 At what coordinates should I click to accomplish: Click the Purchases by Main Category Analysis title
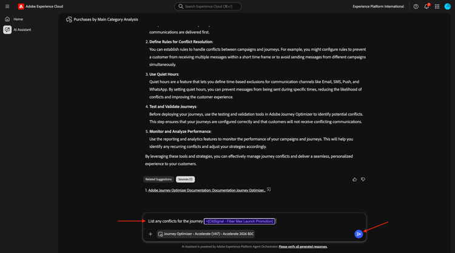click(106, 19)
